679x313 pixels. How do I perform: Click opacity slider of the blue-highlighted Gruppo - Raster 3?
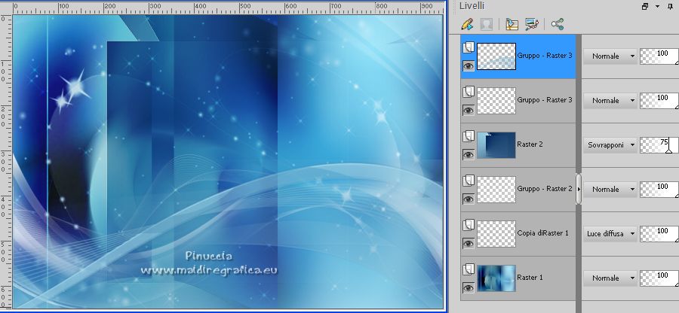tap(659, 56)
